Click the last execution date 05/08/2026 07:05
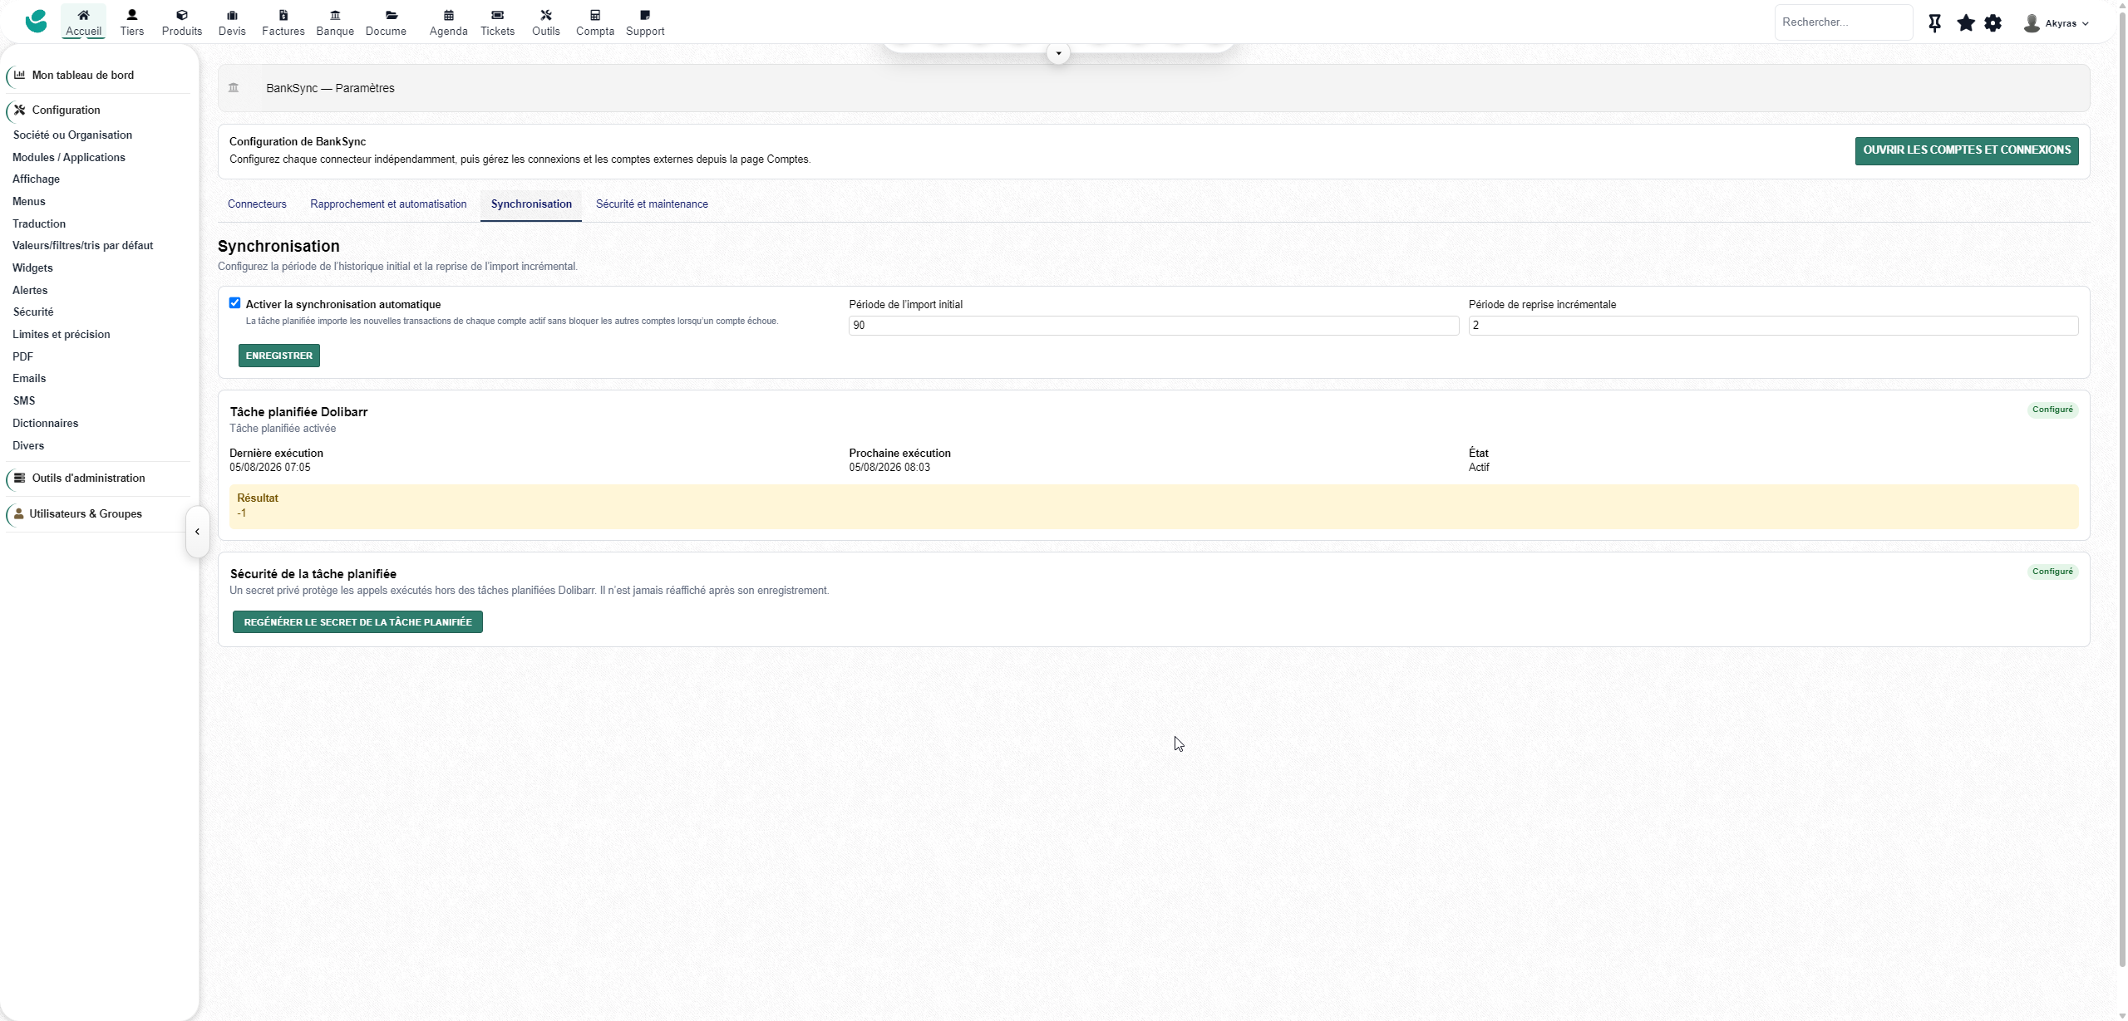The height and width of the screenshot is (1021, 2128). [270, 468]
